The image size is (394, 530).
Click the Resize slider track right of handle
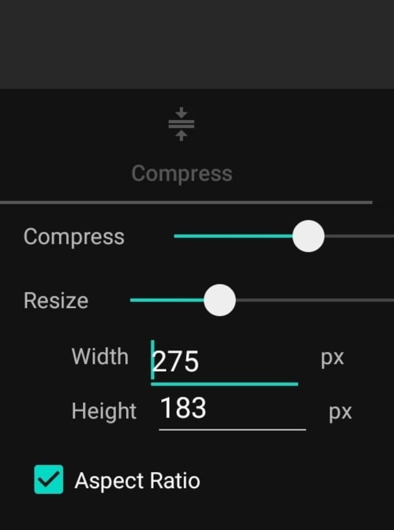315,300
